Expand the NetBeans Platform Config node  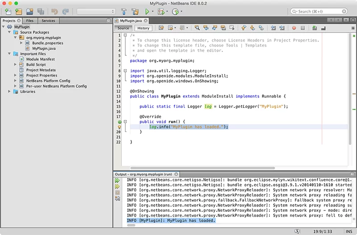click(x=15, y=81)
